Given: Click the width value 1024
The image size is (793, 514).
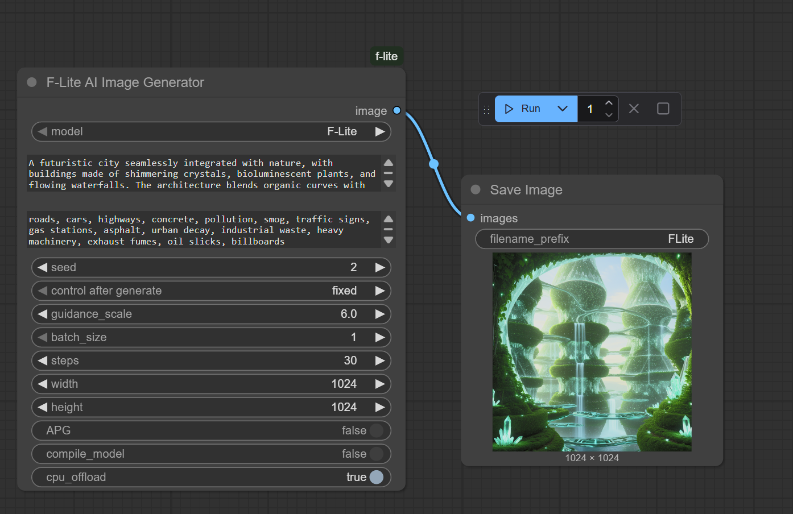Looking at the screenshot, I should click(x=344, y=384).
